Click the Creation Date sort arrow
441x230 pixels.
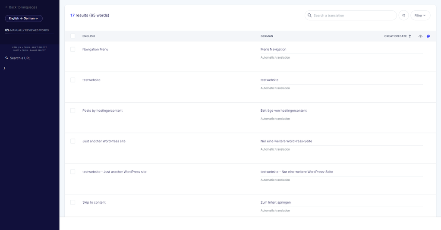pos(410,36)
